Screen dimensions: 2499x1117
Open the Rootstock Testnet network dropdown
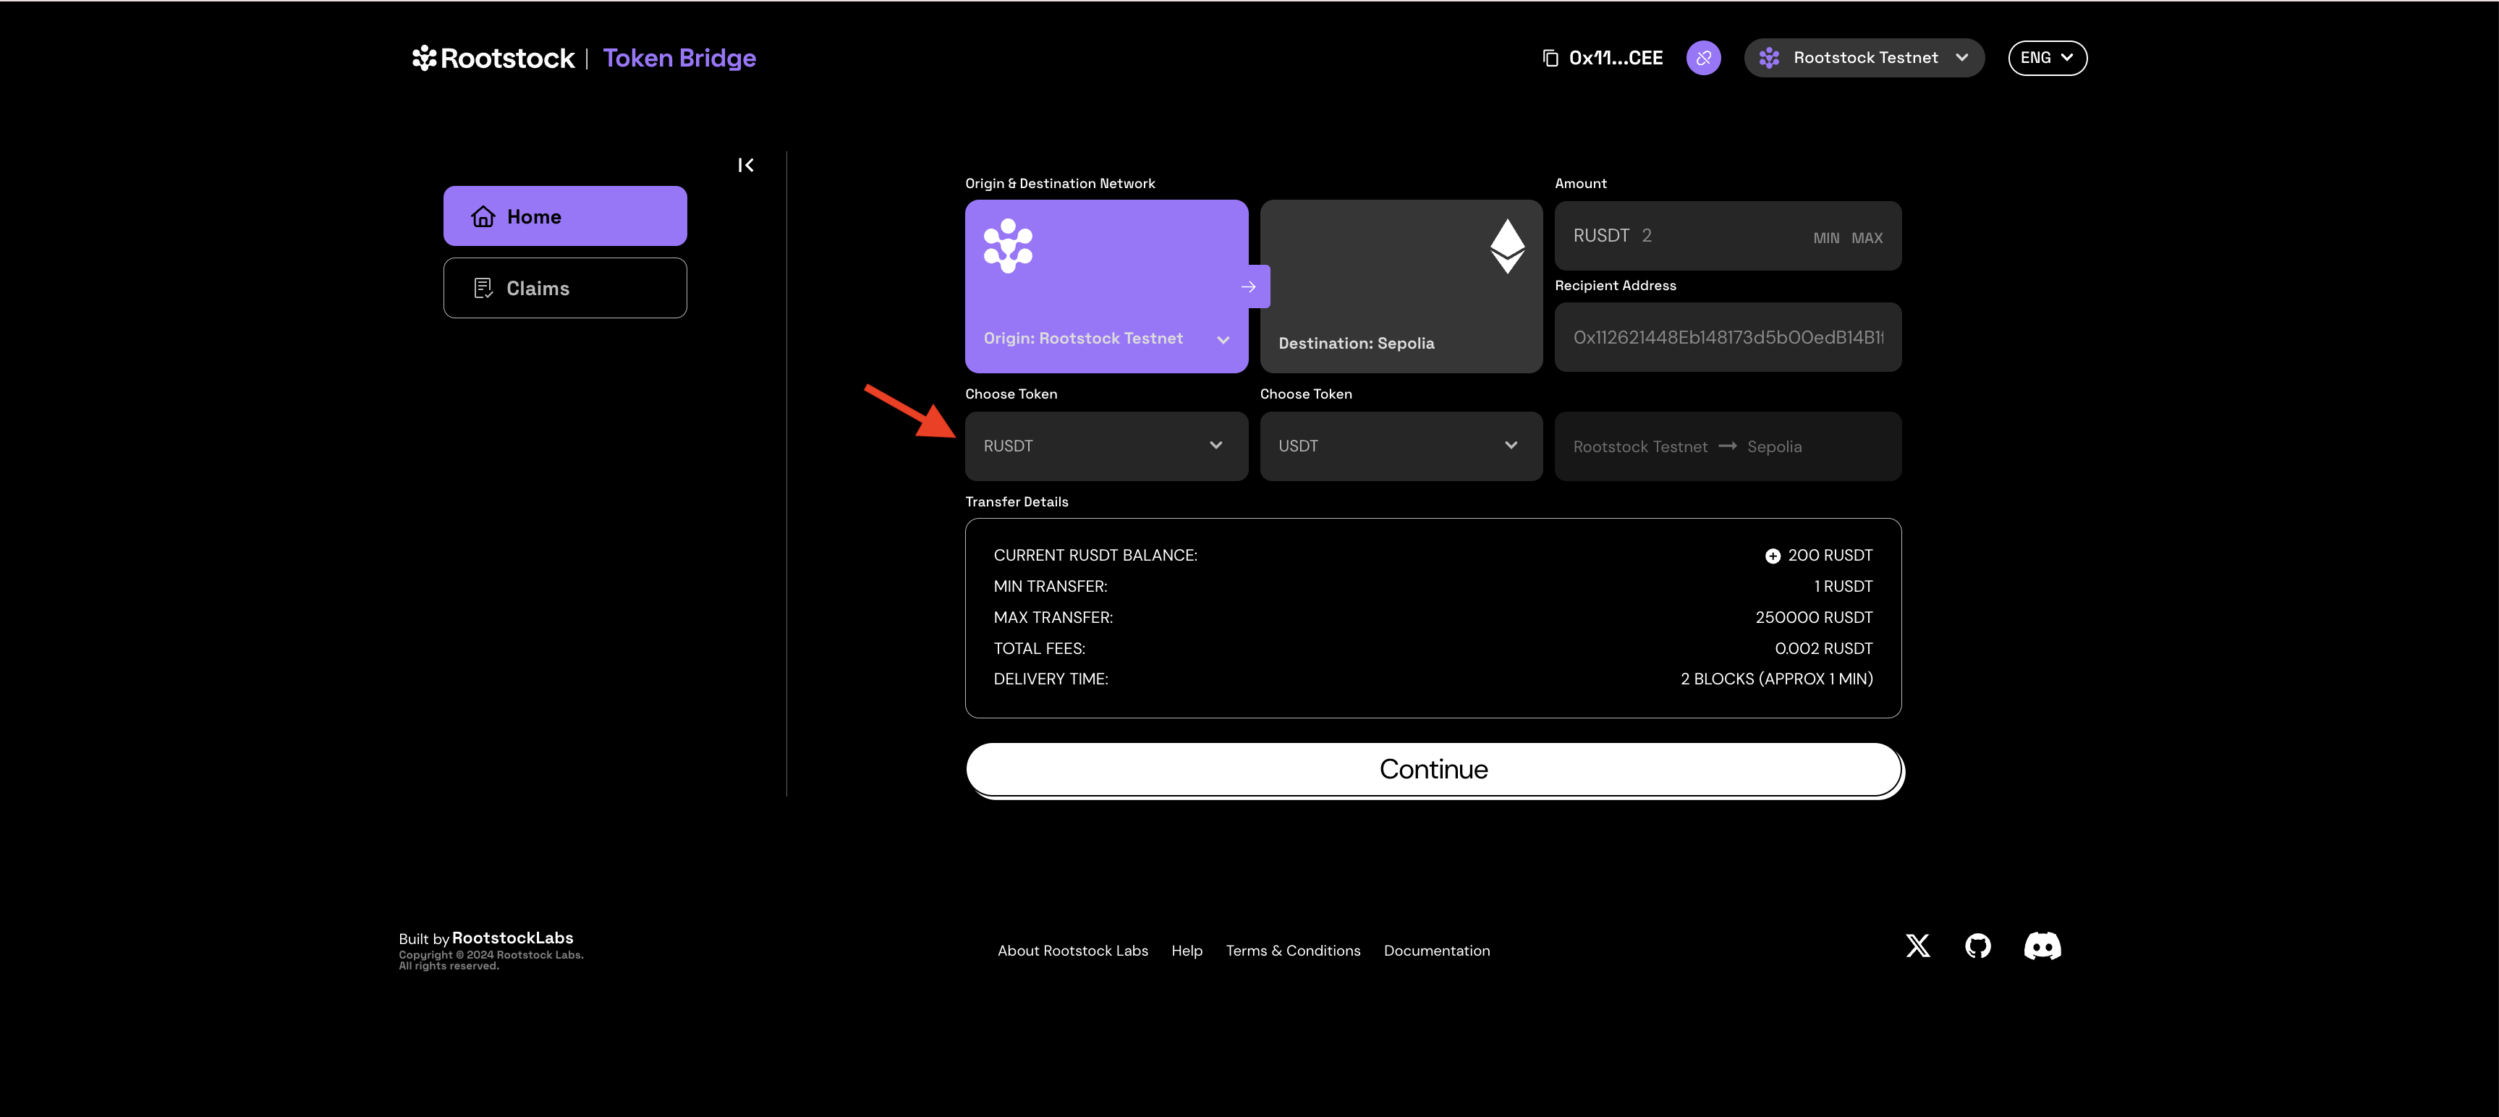(x=1864, y=58)
